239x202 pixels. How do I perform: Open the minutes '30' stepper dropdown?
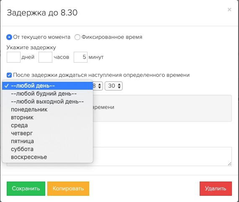pyautogui.click(x=113, y=86)
